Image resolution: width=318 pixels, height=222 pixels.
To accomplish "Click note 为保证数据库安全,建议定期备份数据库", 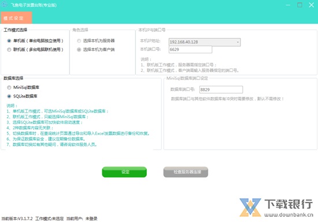I will click(46, 139).
